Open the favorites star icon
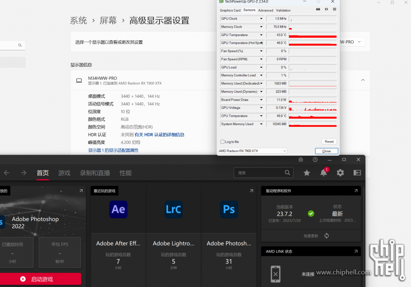Viewport: 411px width, 287px height. click(307, 172)
